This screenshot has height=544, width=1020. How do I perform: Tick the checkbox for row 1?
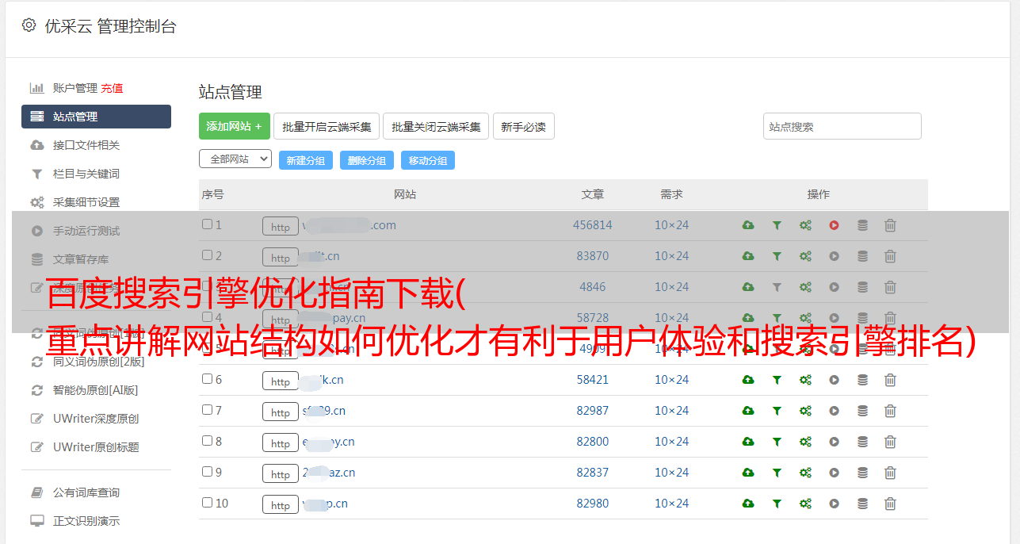[x=207, y=224]
